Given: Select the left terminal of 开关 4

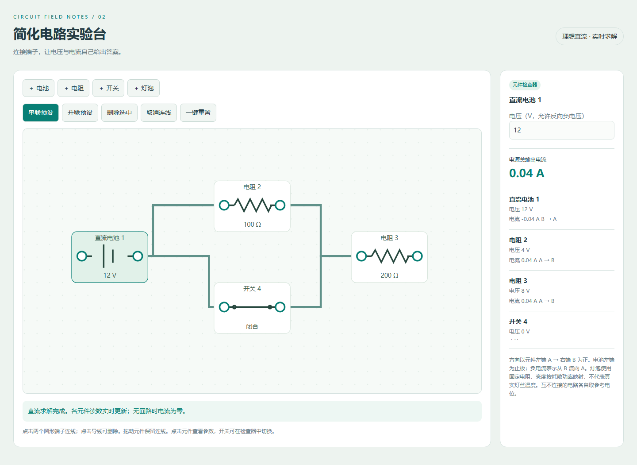Looking at the screenshot, I should pyautogui.click(x=224, y=307).
